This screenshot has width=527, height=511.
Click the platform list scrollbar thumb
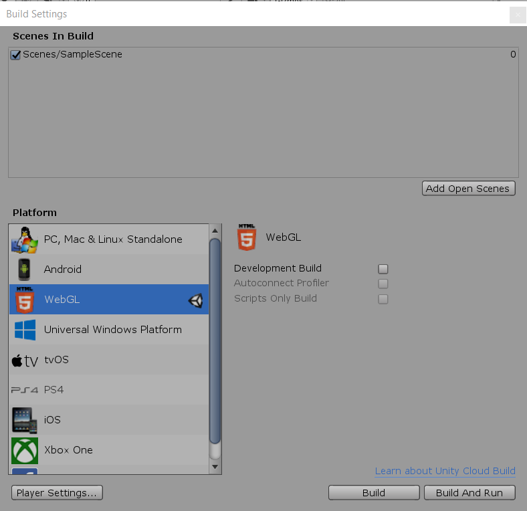coord(215,341)
